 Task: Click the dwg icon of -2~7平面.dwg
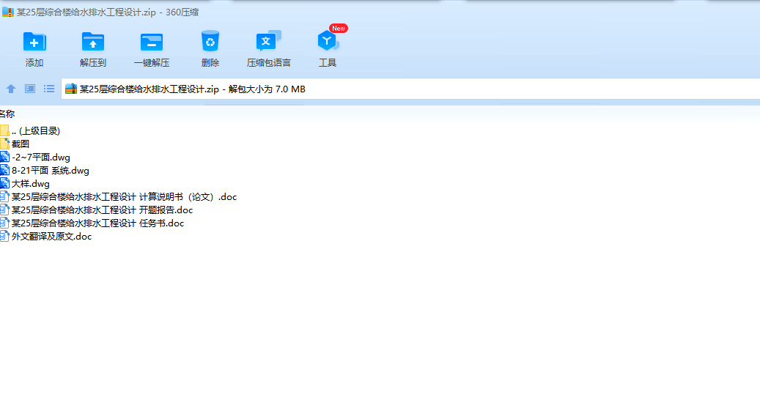tap(5, 157)
